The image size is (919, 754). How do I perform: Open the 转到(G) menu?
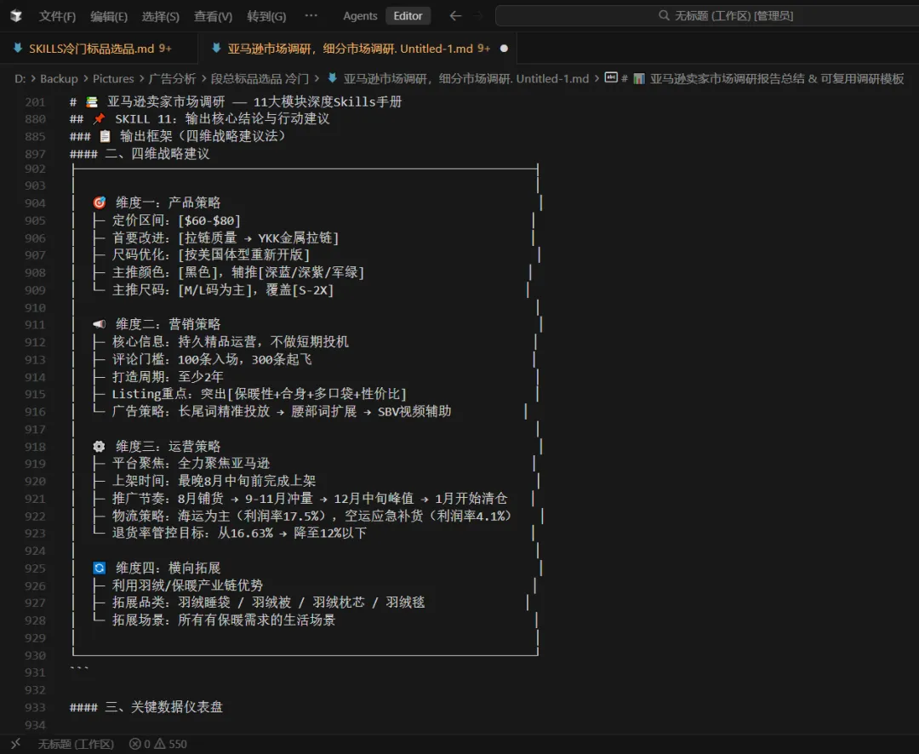(266, 16)
